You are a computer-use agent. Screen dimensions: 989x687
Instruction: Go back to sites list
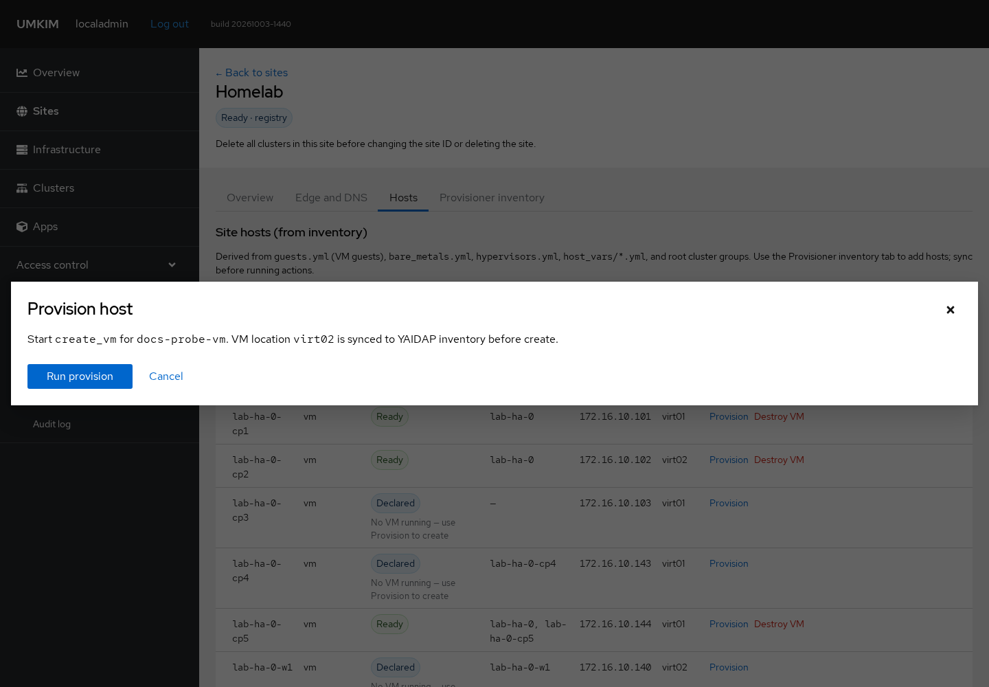[x=251, y=73]
